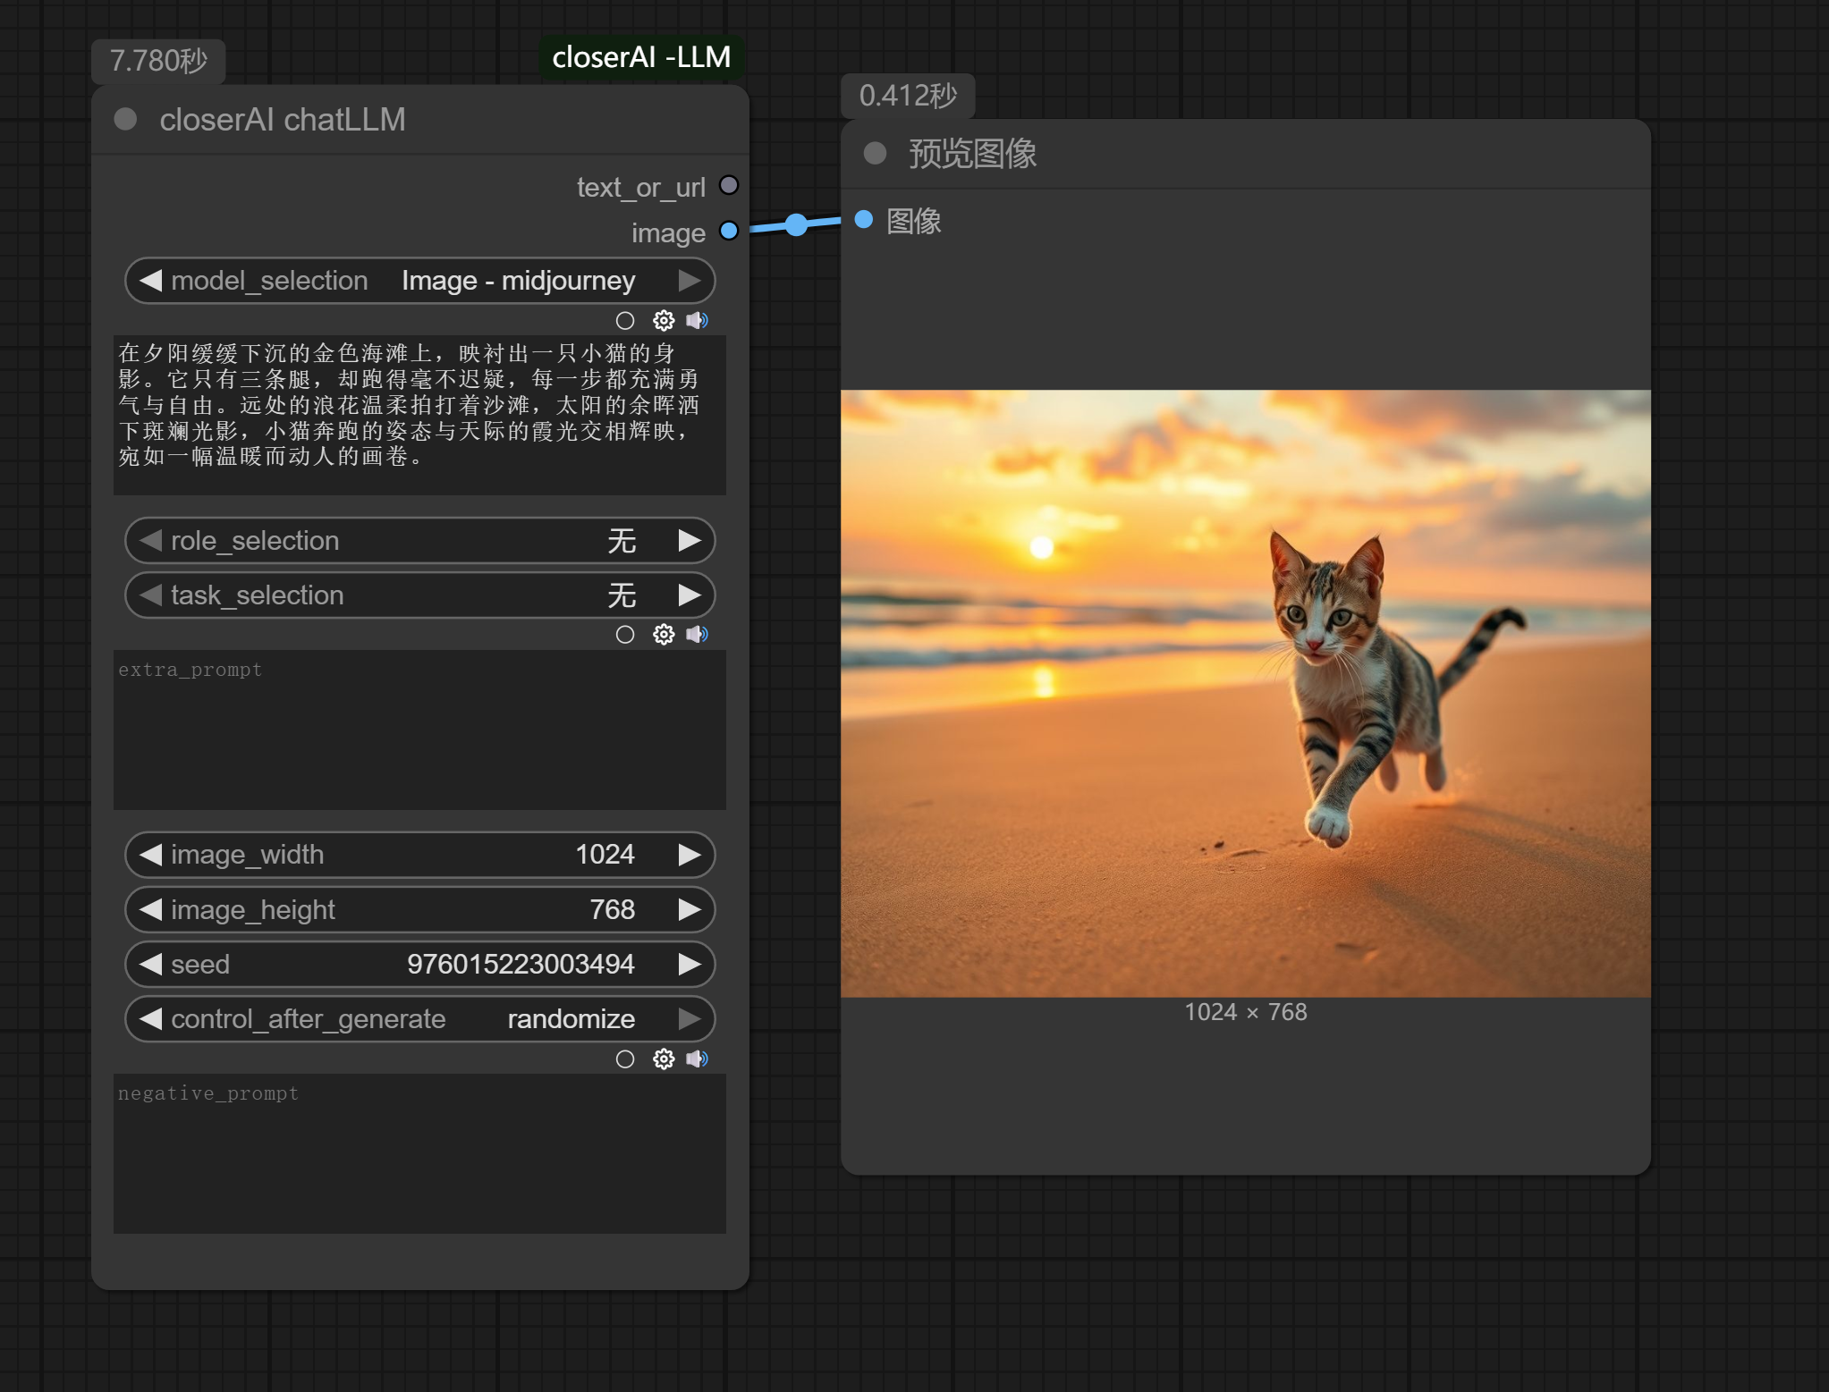Click the speaker icon above extra_prompt box
The height and width of the screenshot is (1392, 1829).
(698, 635)
